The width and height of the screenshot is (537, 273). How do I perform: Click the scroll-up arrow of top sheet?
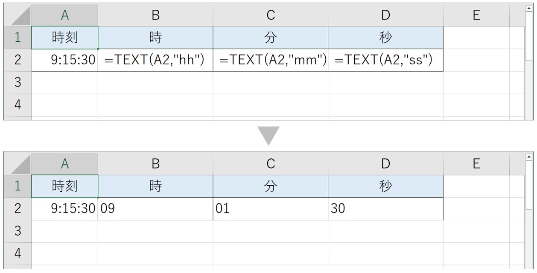point(529,9)
